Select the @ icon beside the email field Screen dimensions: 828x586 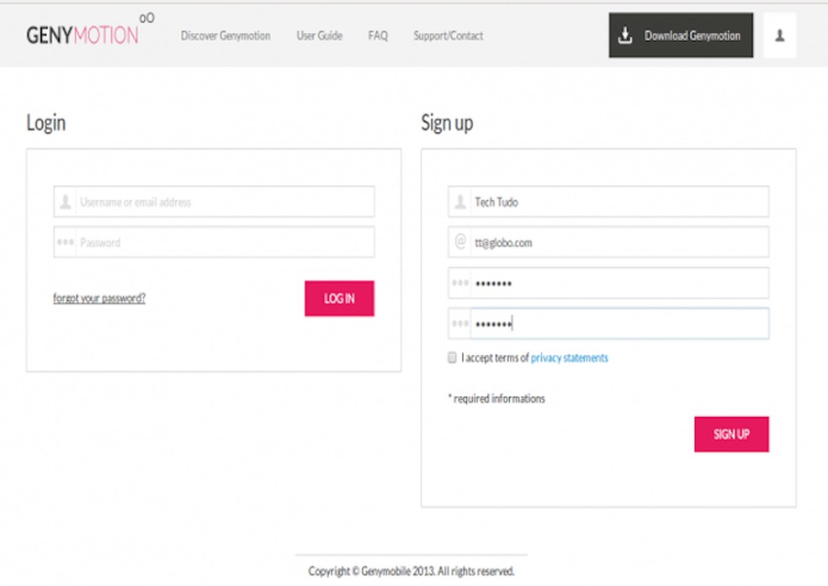coord(460,241)
